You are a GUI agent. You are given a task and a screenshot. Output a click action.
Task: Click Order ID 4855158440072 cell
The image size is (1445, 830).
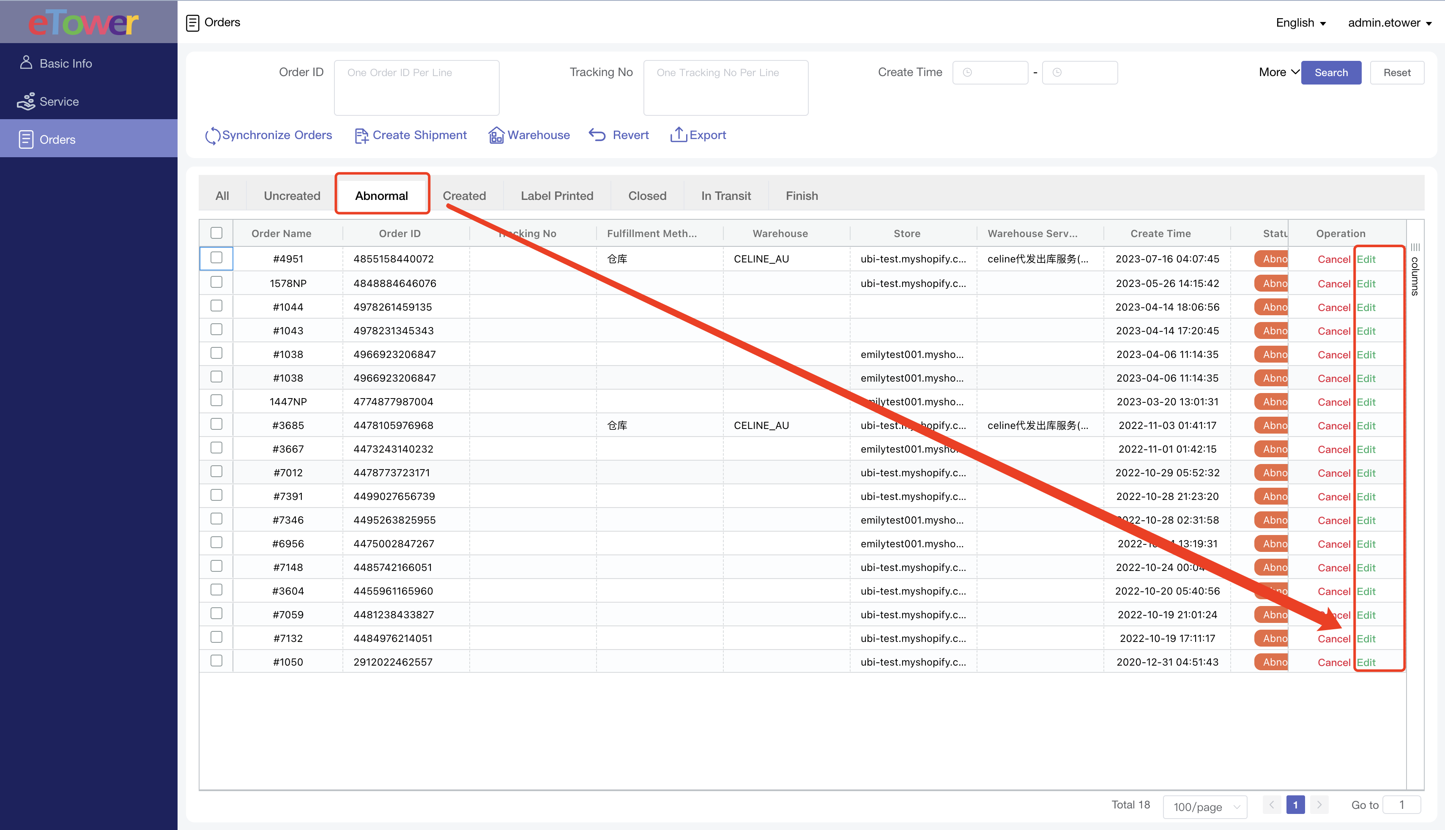[394, 259]
